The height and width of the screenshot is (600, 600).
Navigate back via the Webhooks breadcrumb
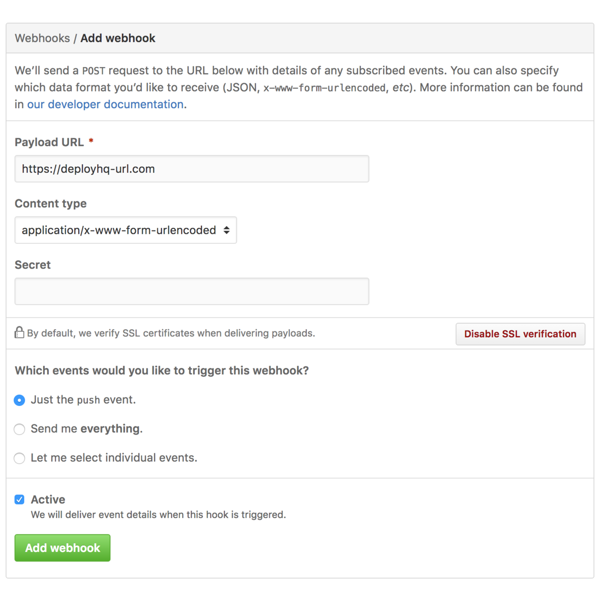tap(42, 38)
